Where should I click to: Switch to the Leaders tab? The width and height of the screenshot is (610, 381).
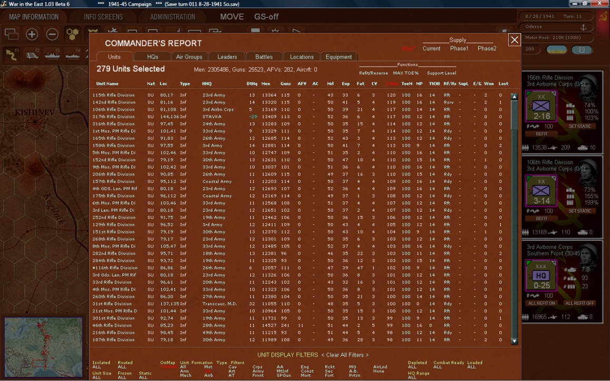click(227, 57)
